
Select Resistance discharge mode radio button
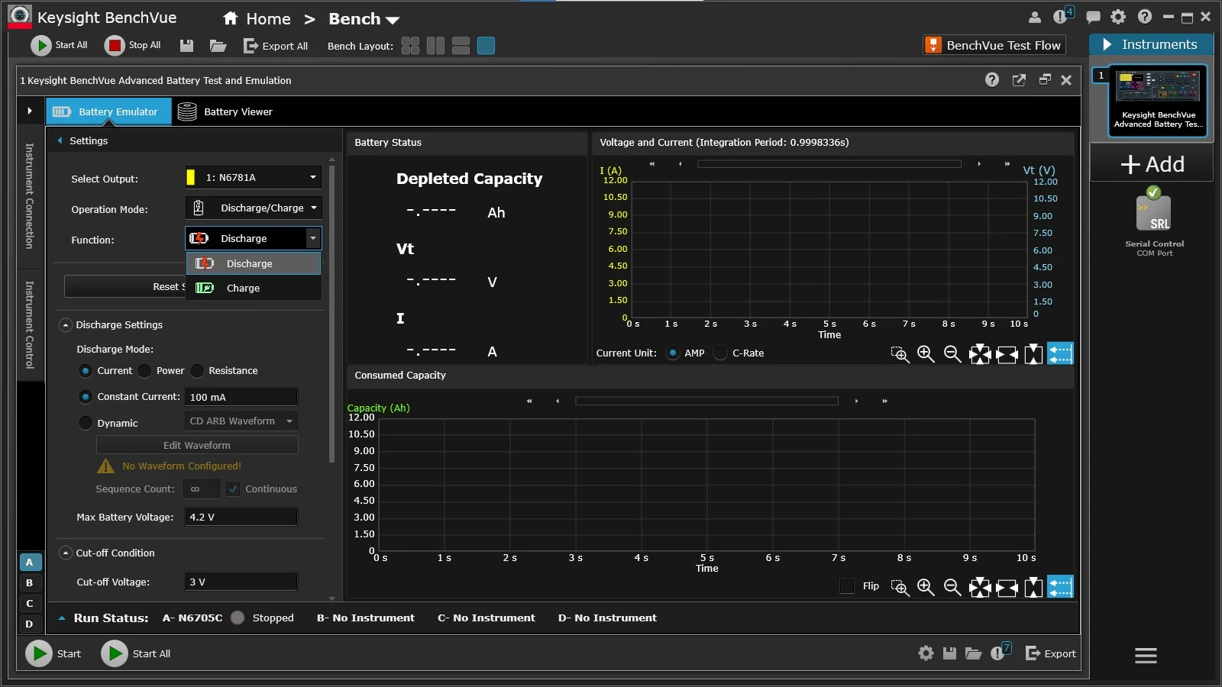click(197, 371)
